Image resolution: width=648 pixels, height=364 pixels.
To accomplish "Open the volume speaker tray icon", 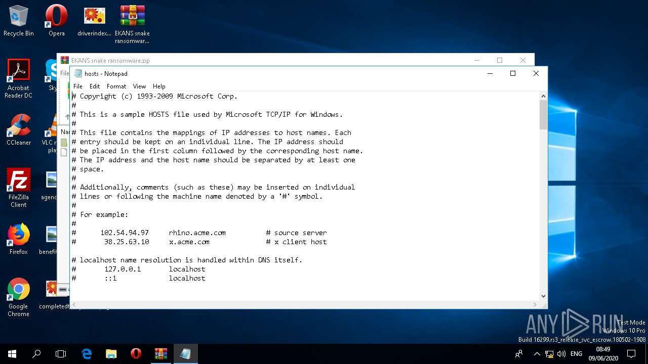I will click(561, 354).
